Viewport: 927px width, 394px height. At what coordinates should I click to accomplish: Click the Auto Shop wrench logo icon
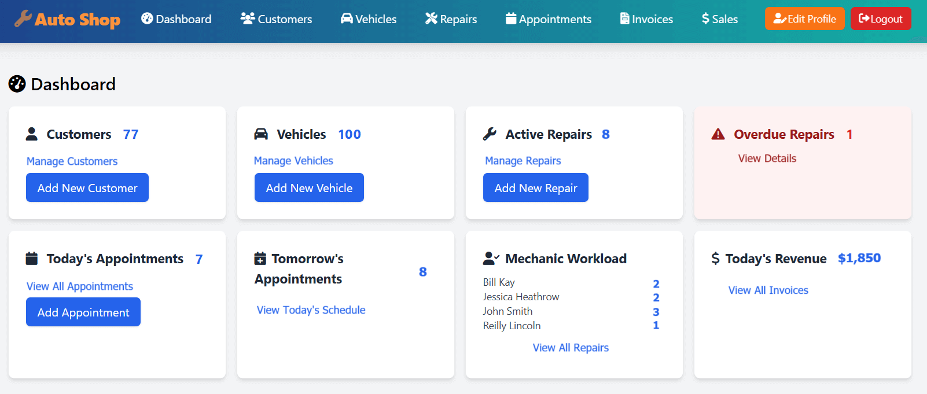(x=23, y=19)
